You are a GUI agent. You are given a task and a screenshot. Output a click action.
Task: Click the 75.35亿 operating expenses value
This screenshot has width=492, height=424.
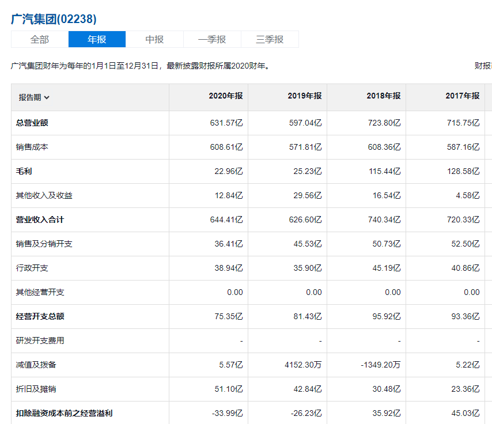[x=228, y=316]
